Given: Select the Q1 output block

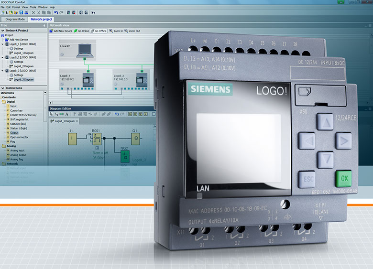Looking at the screenshot, I should pos(136,138).
